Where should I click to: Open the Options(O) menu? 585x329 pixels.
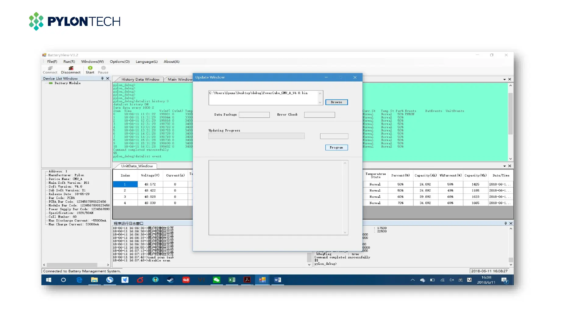119,62
